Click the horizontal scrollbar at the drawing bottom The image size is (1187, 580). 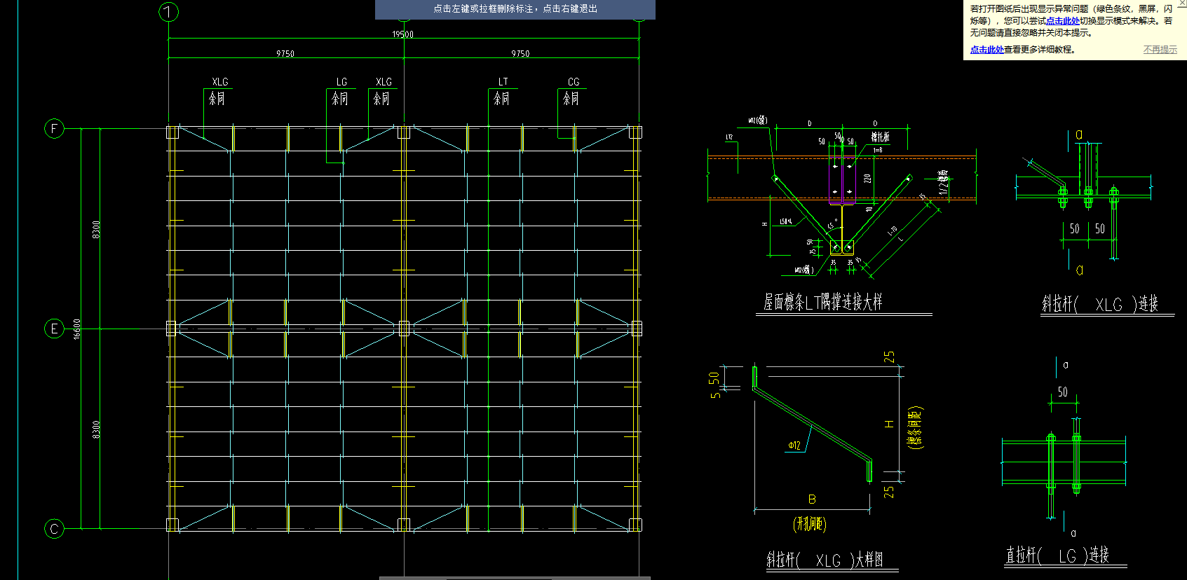[515, 578]
